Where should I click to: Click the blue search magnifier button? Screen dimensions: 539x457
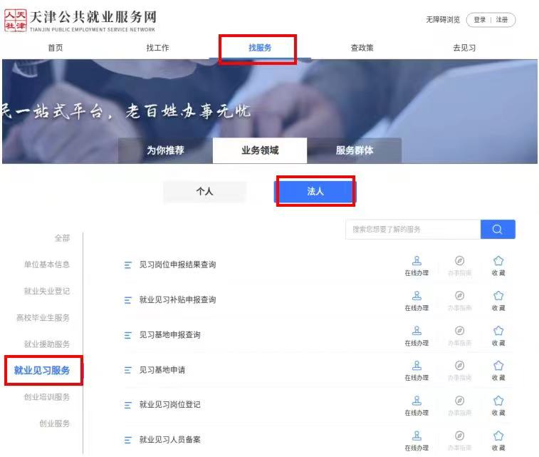click(x=498, y=229)
